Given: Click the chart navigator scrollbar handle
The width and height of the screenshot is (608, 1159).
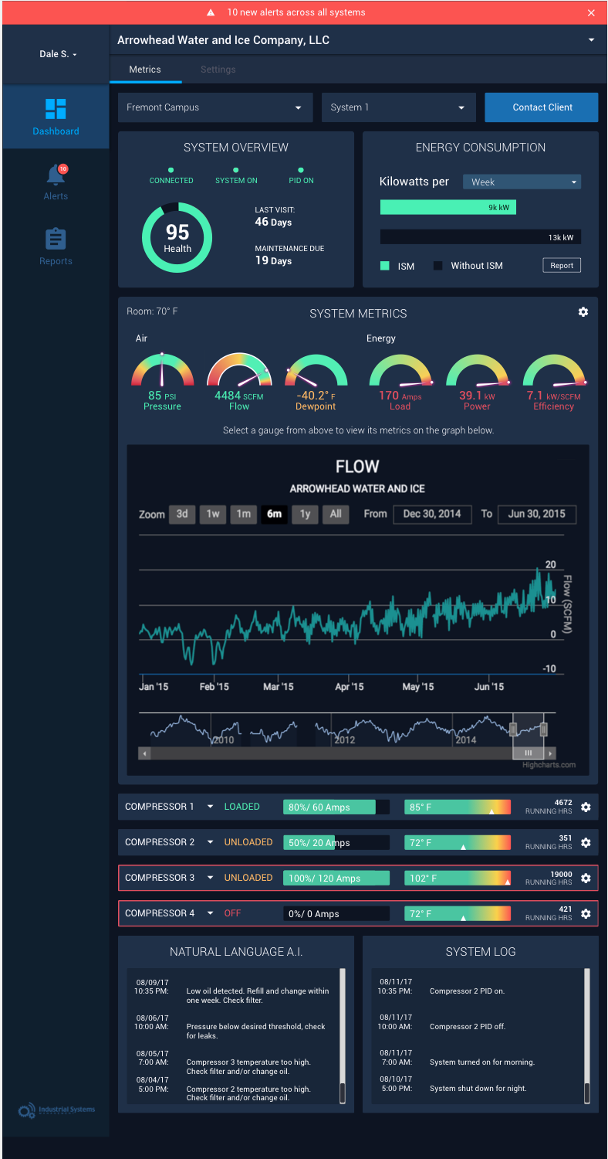Looking at the screenshot, I should click(529, 753).
